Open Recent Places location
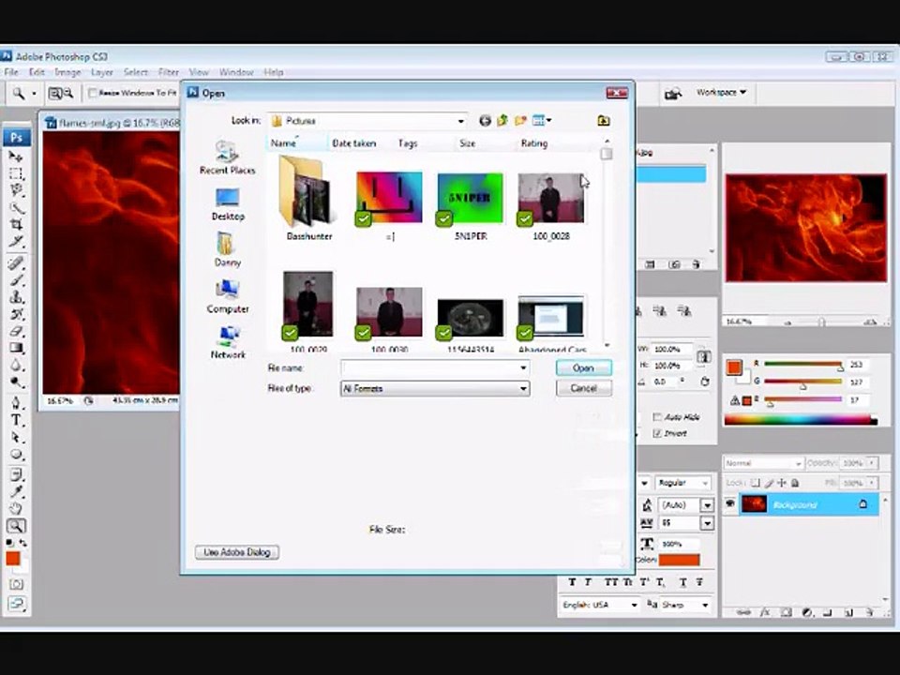 click(x=227, y=157)
